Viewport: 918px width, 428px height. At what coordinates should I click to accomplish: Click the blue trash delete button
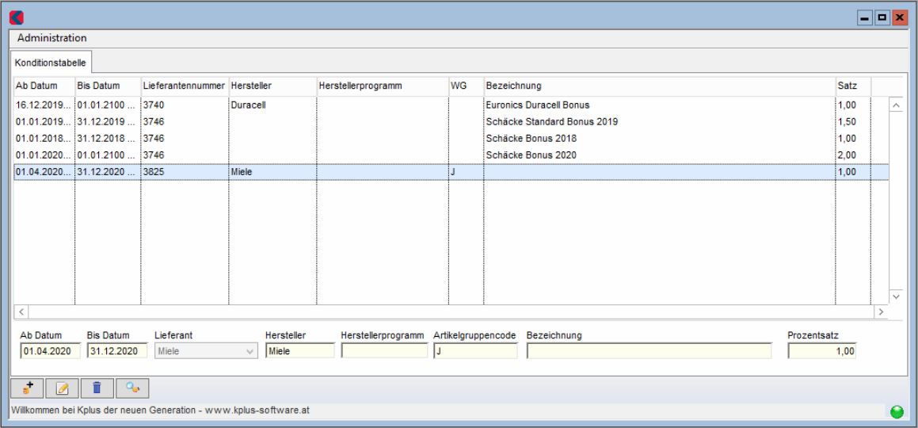[97, 388]
